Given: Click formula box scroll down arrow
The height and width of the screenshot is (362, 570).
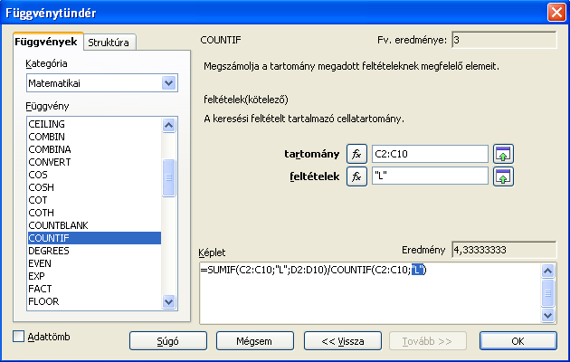Looking at the screenshot, I should pos(547,315).
